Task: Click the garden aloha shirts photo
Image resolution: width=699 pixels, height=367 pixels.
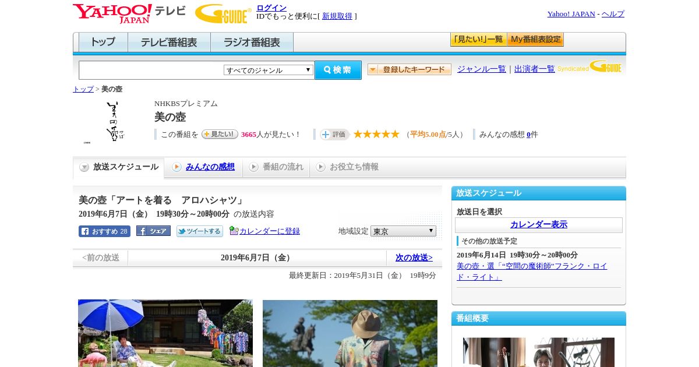Action: (165, 333)
